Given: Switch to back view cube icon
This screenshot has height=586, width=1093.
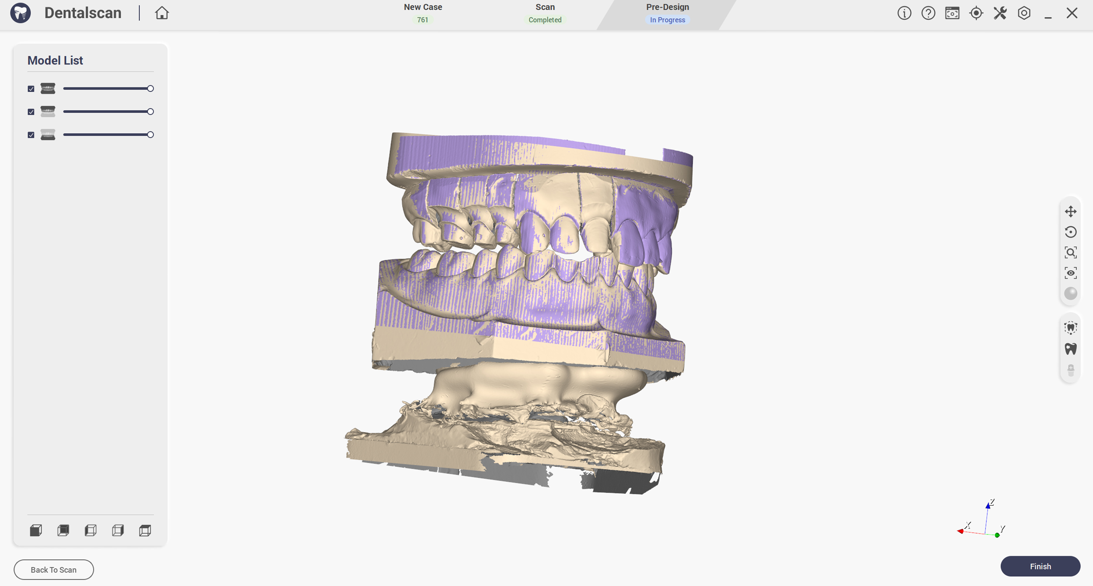Looking at the screenshot, I should [63, 531].
